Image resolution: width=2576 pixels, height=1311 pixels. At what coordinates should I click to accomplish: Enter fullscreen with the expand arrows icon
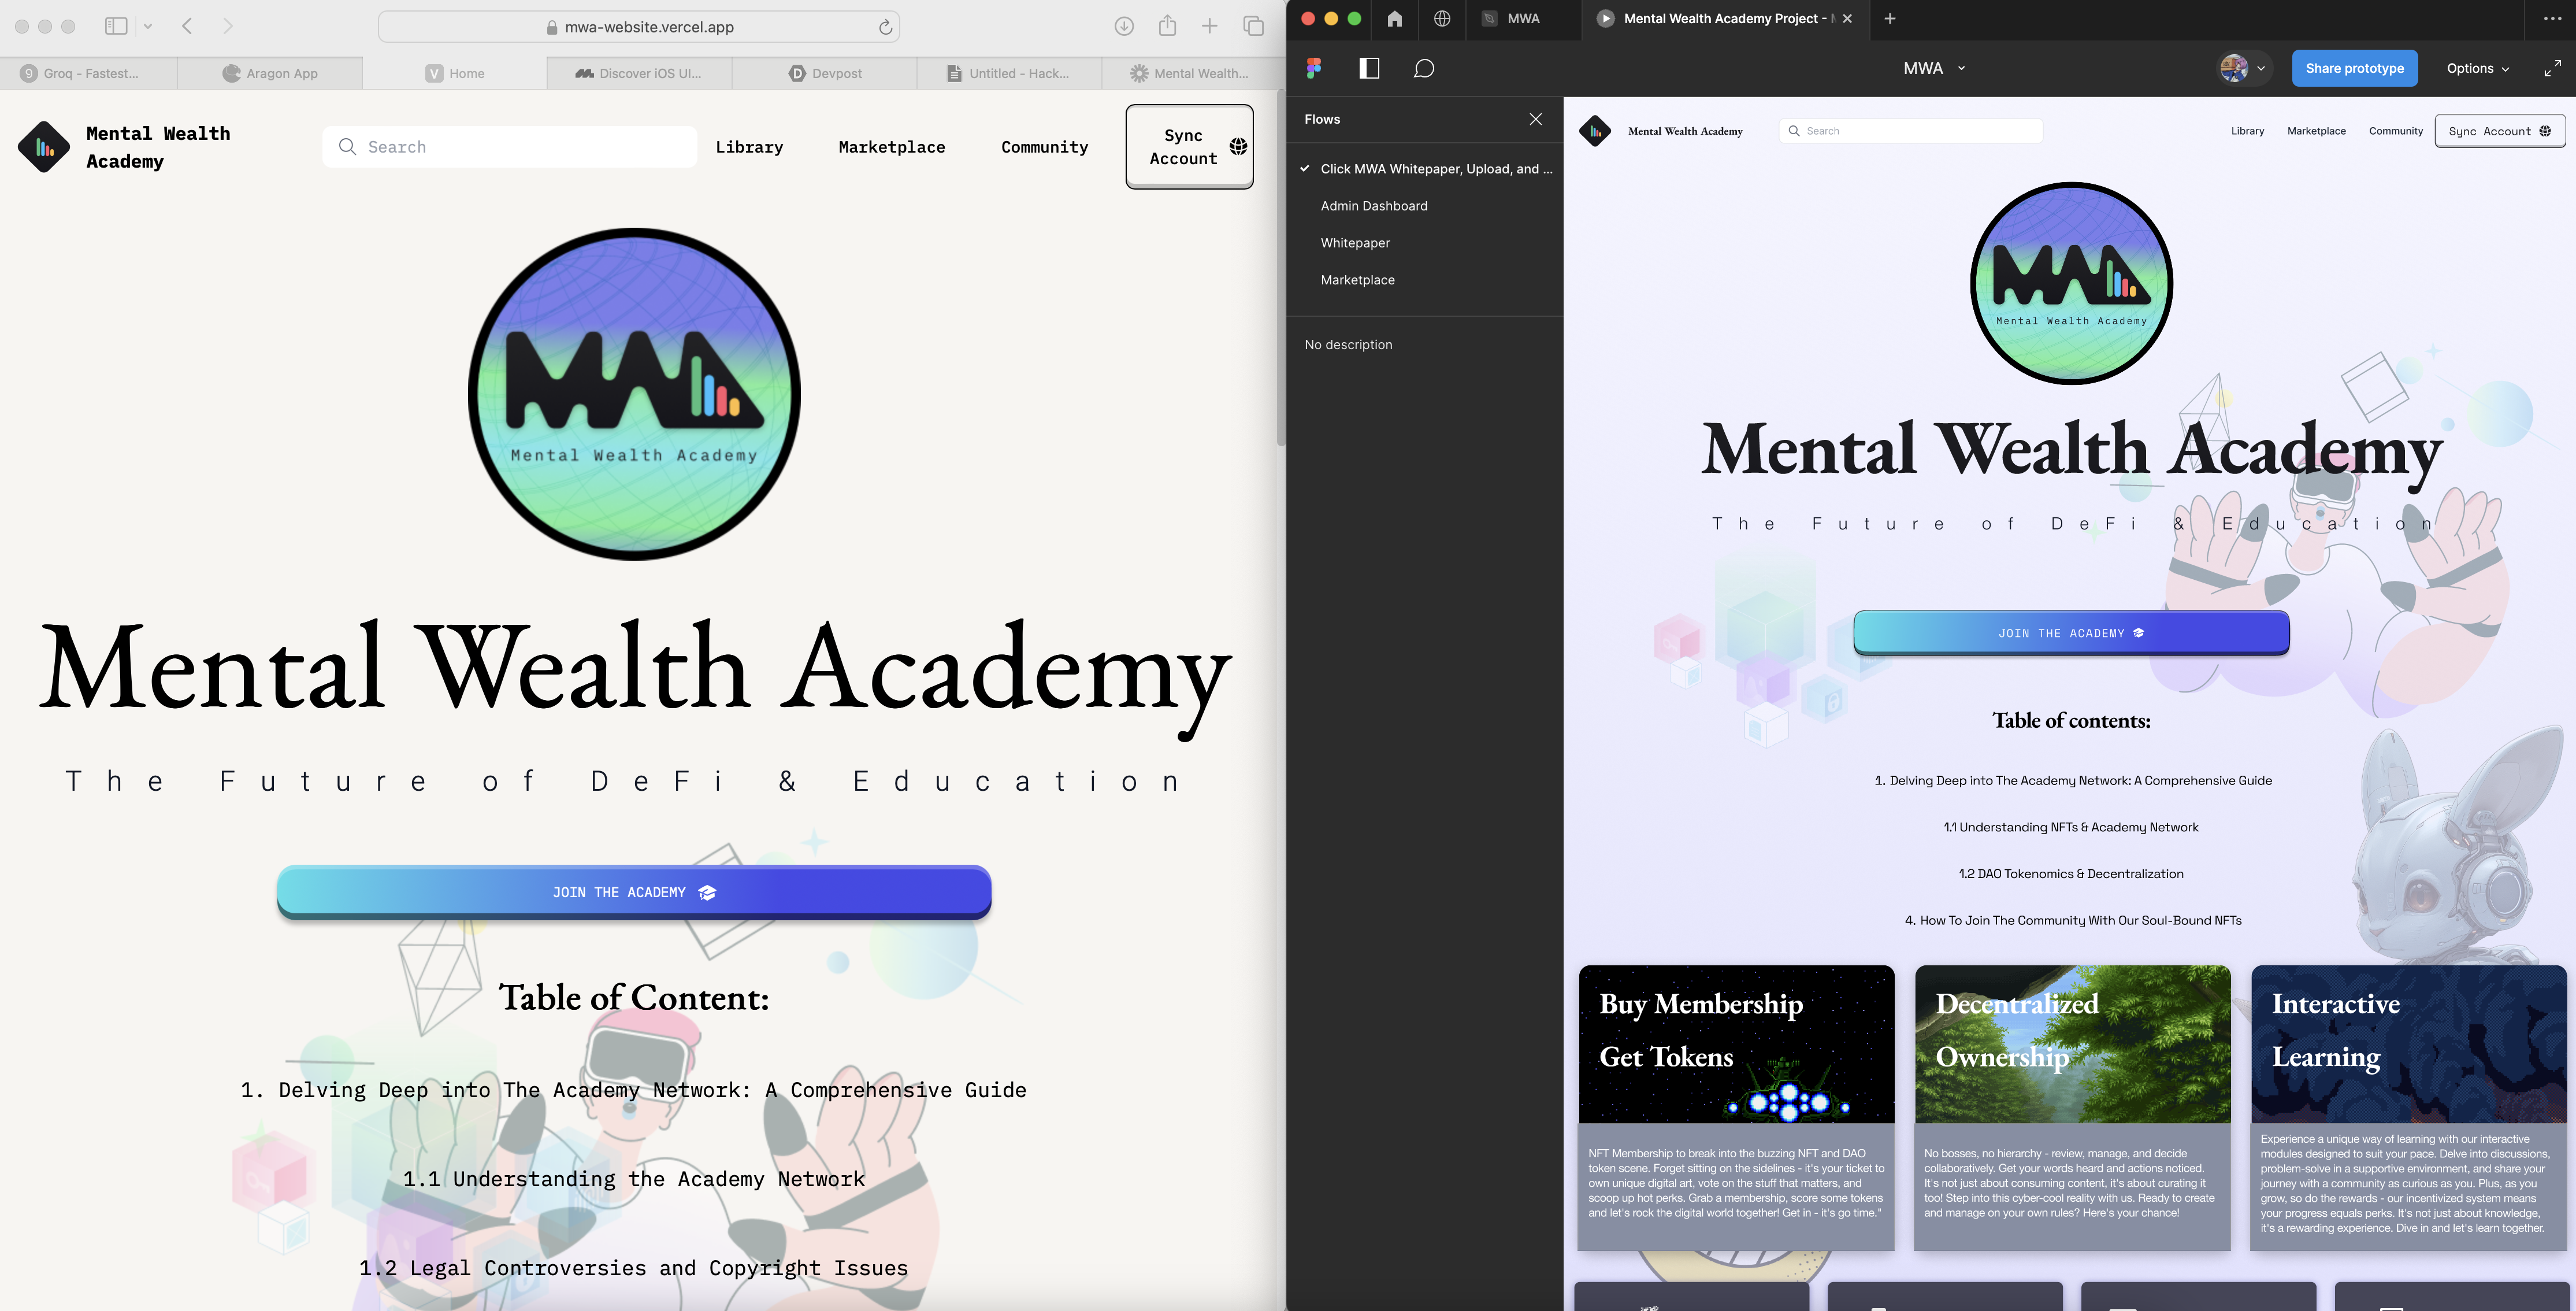pos(2552,68)
